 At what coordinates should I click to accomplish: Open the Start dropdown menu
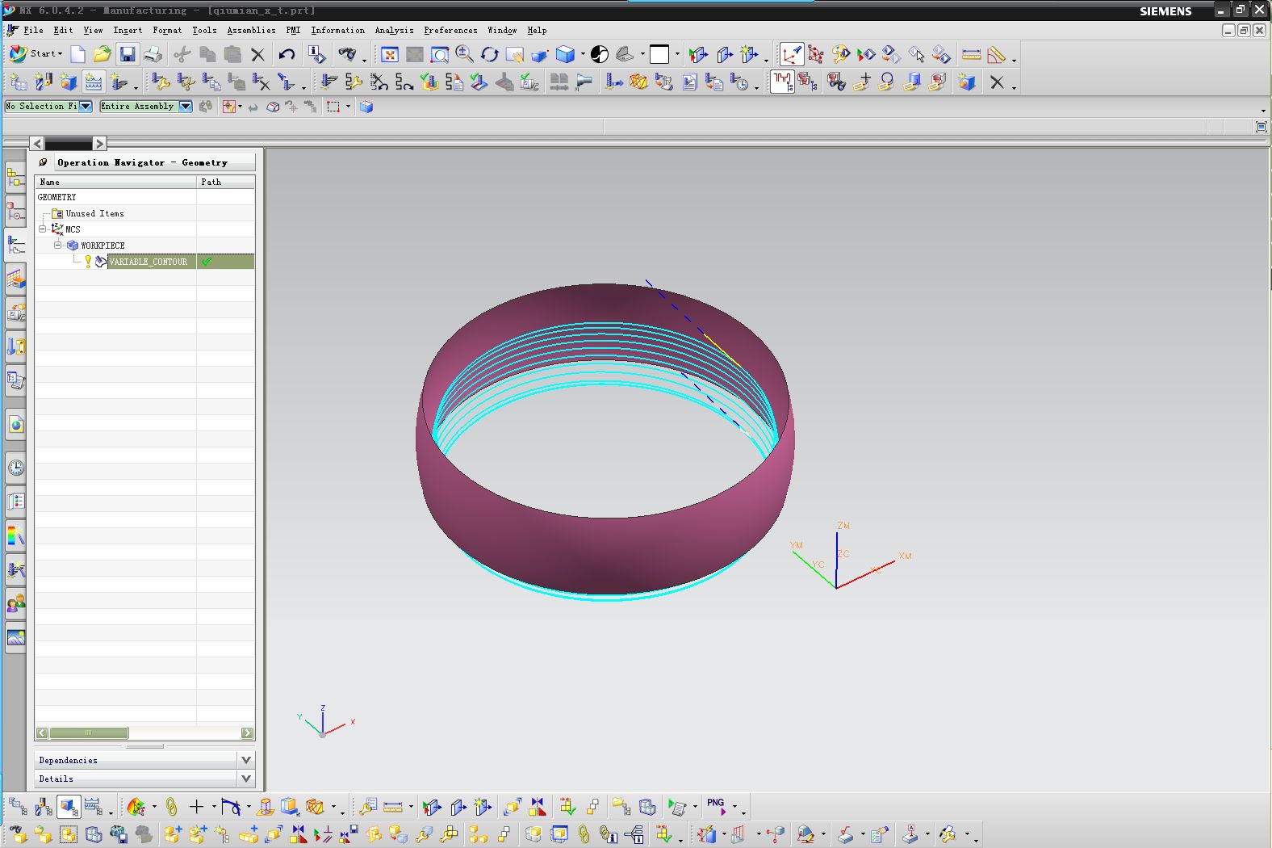[x=36, y=54]
